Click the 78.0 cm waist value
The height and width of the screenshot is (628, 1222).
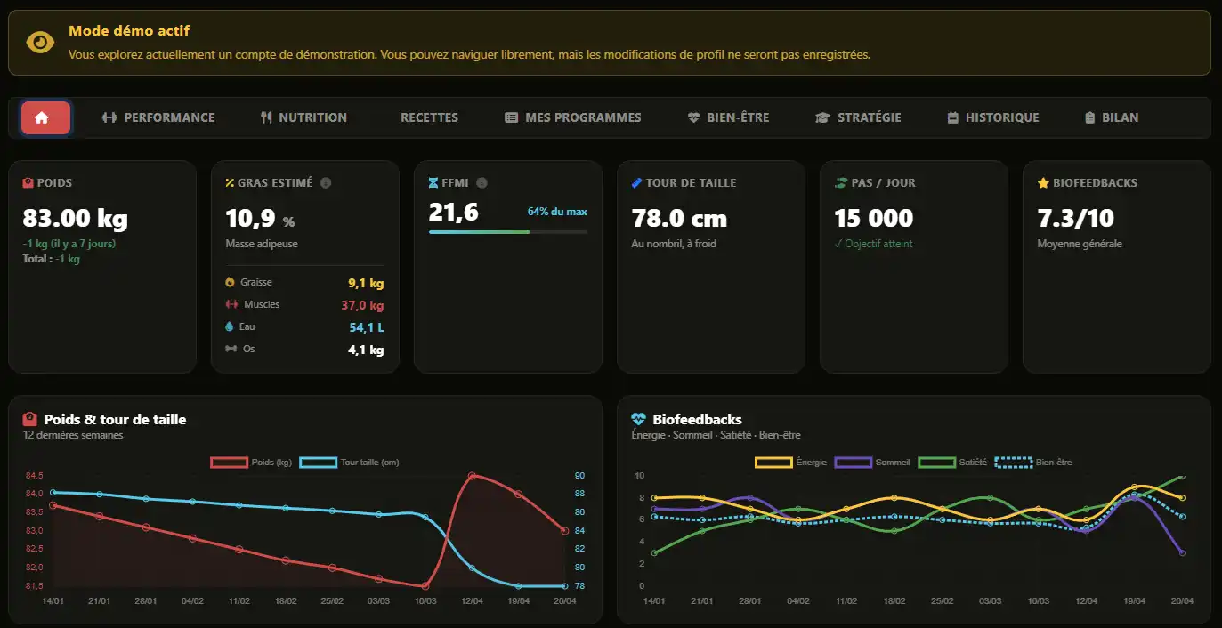click(679, 218)
